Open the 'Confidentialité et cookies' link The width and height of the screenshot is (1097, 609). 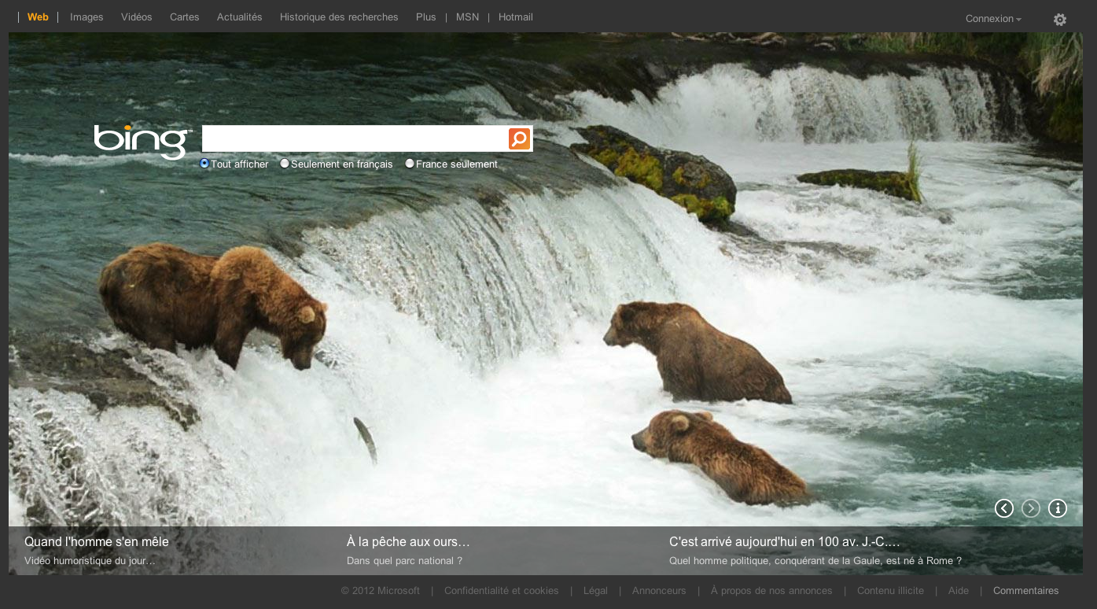click(501, 590)
